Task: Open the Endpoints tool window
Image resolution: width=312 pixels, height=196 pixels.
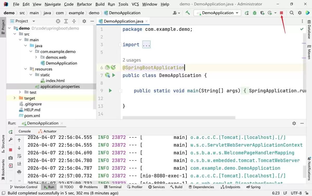Action: (x=230, y=187)
